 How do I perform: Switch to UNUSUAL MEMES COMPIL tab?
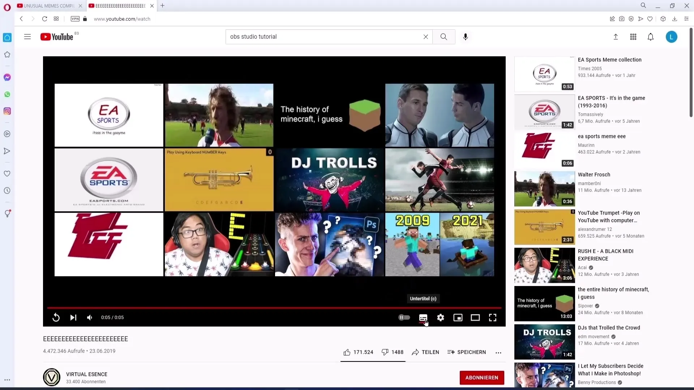click(x=49, y=6)
